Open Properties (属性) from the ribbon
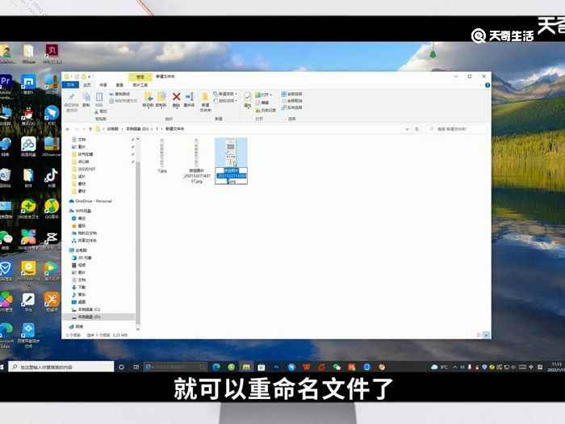The width and height of the screenshot is (565, 424). pos(248,99)
